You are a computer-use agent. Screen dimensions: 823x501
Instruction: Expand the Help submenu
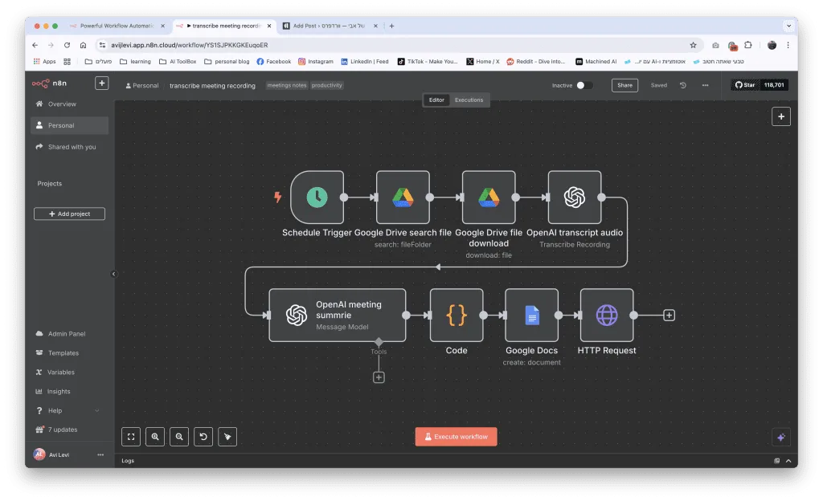tap(96, 410)
